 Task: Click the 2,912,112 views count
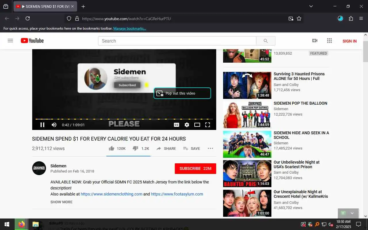(48, 148)
